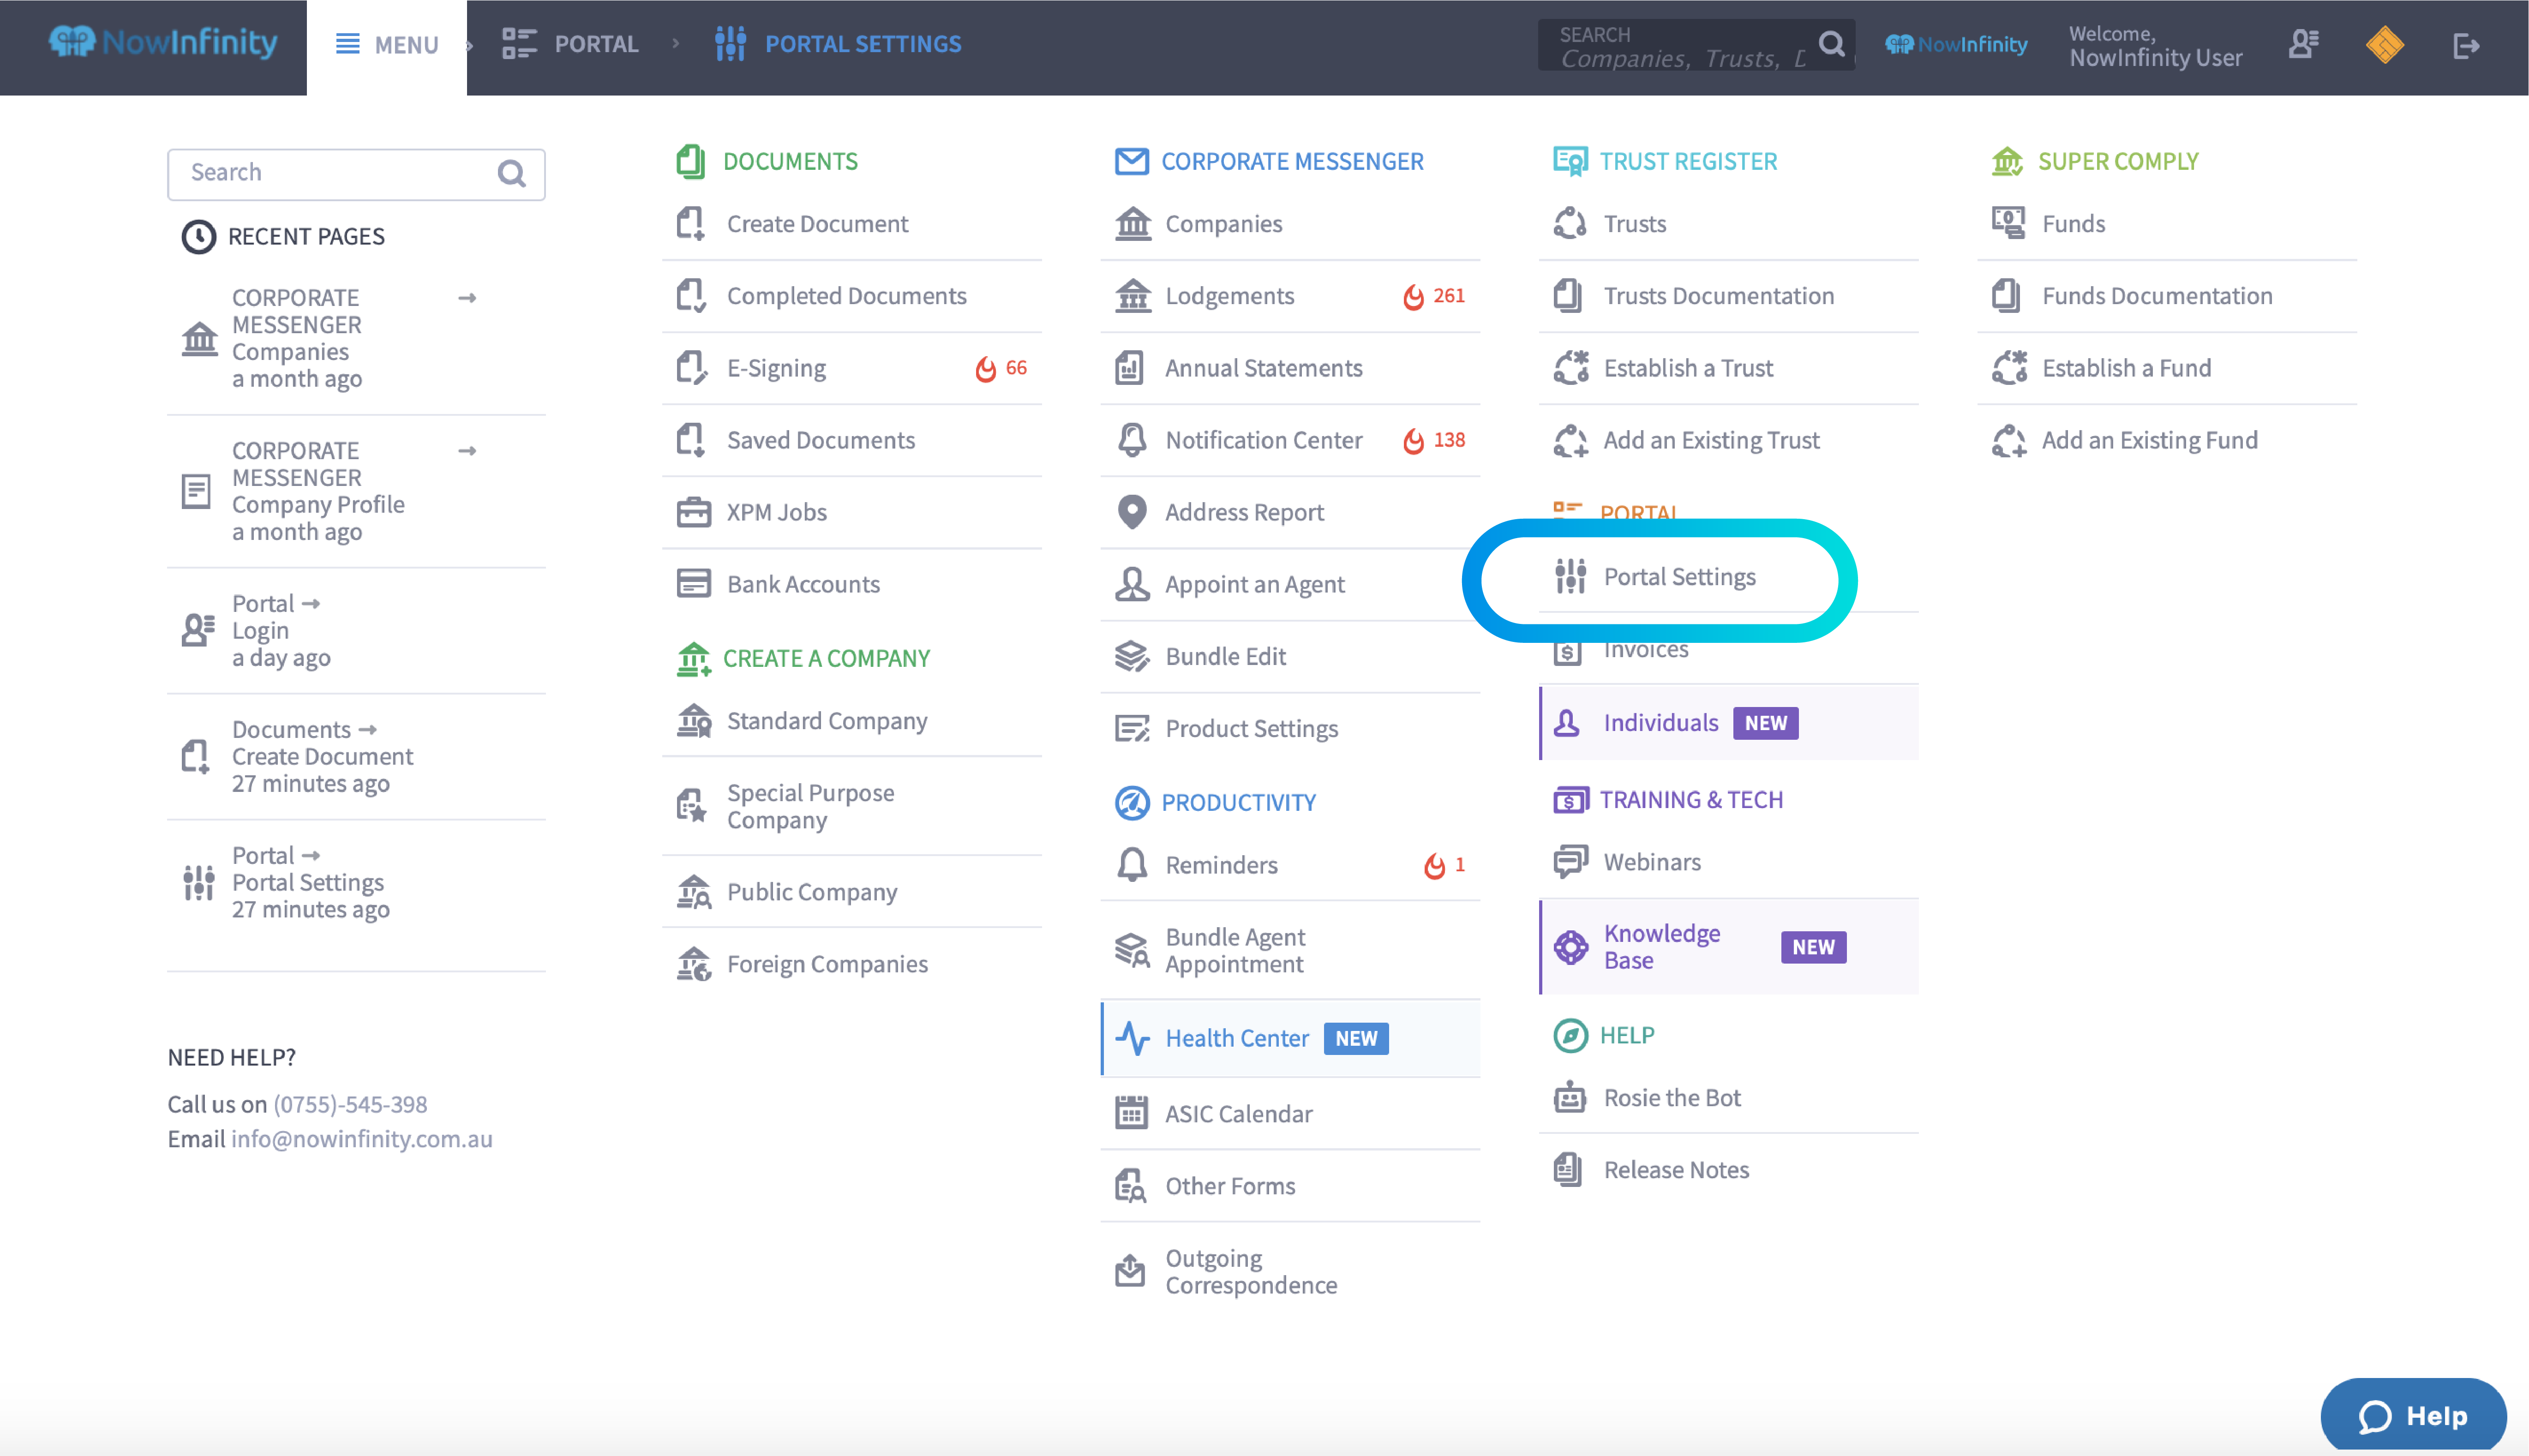Open E-Signing menu item
The height and width of the screenshot is (1456, 2529).
click(851, 368)
